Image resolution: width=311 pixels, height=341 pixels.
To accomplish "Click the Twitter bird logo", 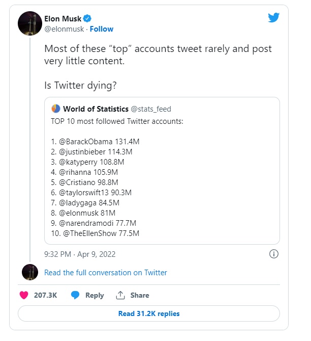I will 273,18.
